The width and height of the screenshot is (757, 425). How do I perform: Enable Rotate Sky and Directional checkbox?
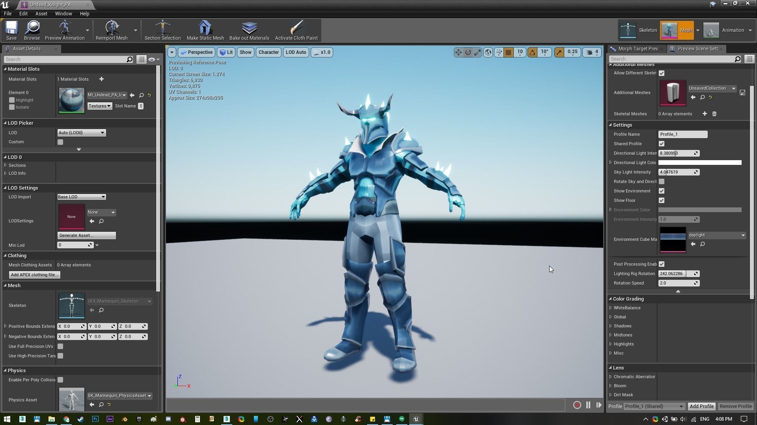(662, 181)
